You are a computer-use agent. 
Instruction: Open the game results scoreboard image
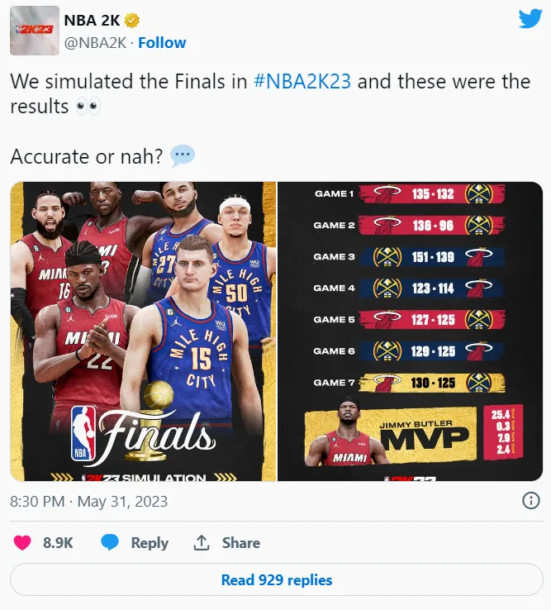(x=411, y=331)
